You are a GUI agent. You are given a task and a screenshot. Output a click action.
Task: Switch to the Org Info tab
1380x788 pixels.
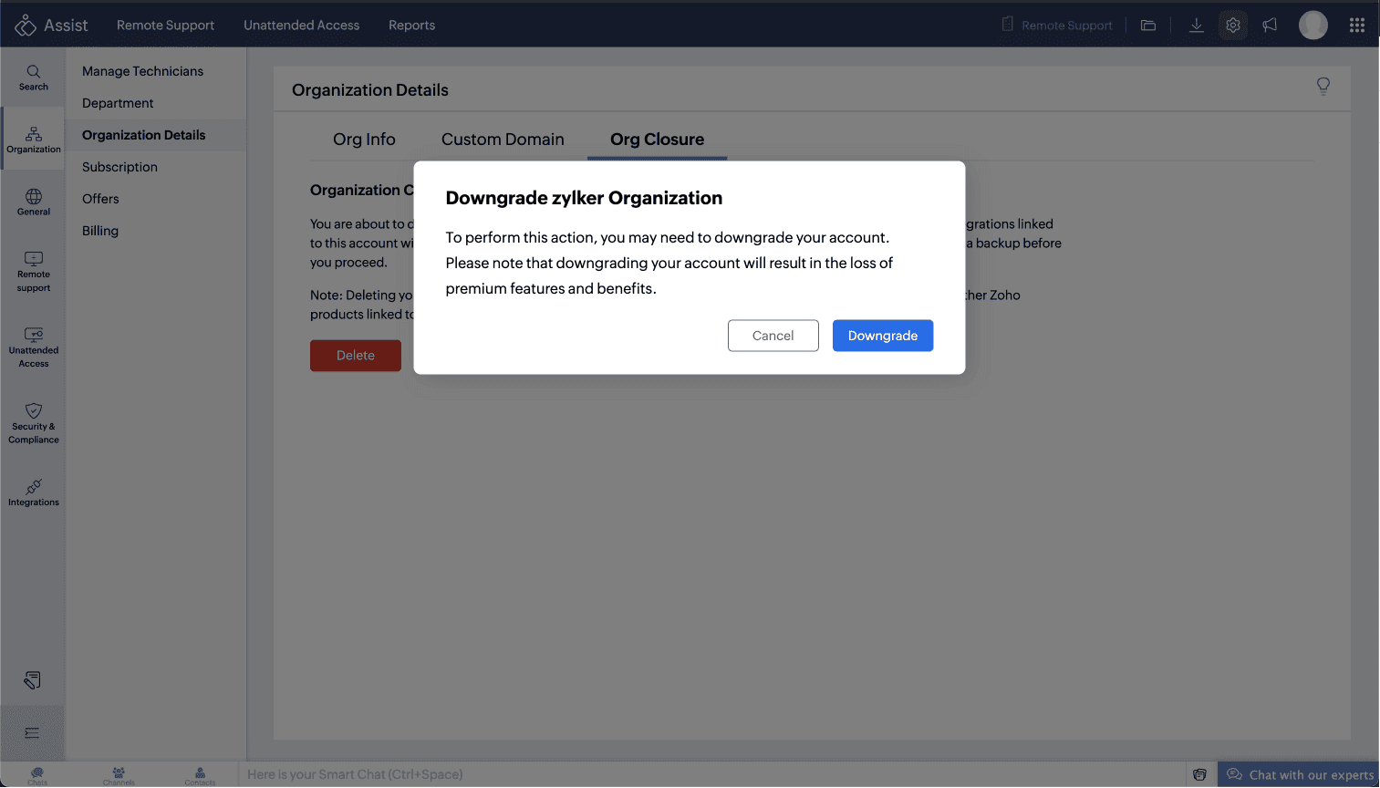pos(364,140)
